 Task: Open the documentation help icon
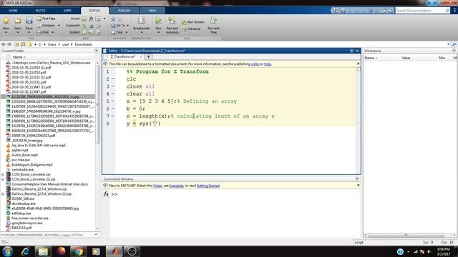click(x=391, y=11)
